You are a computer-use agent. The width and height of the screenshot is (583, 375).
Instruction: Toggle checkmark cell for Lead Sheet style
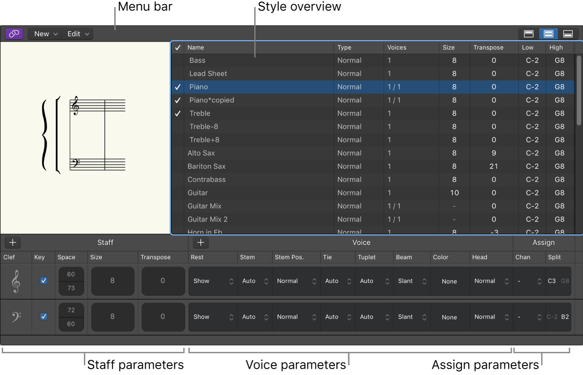pos(178,73)
